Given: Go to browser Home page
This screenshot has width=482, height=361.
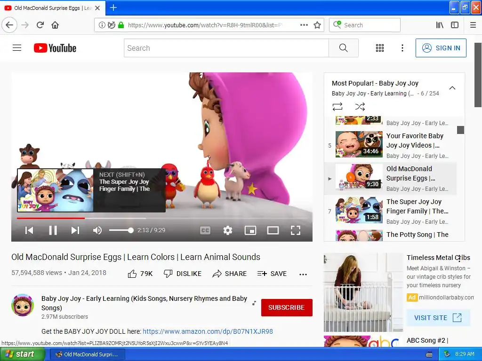Looking at the screenshot, I should (x=55, y=25).
